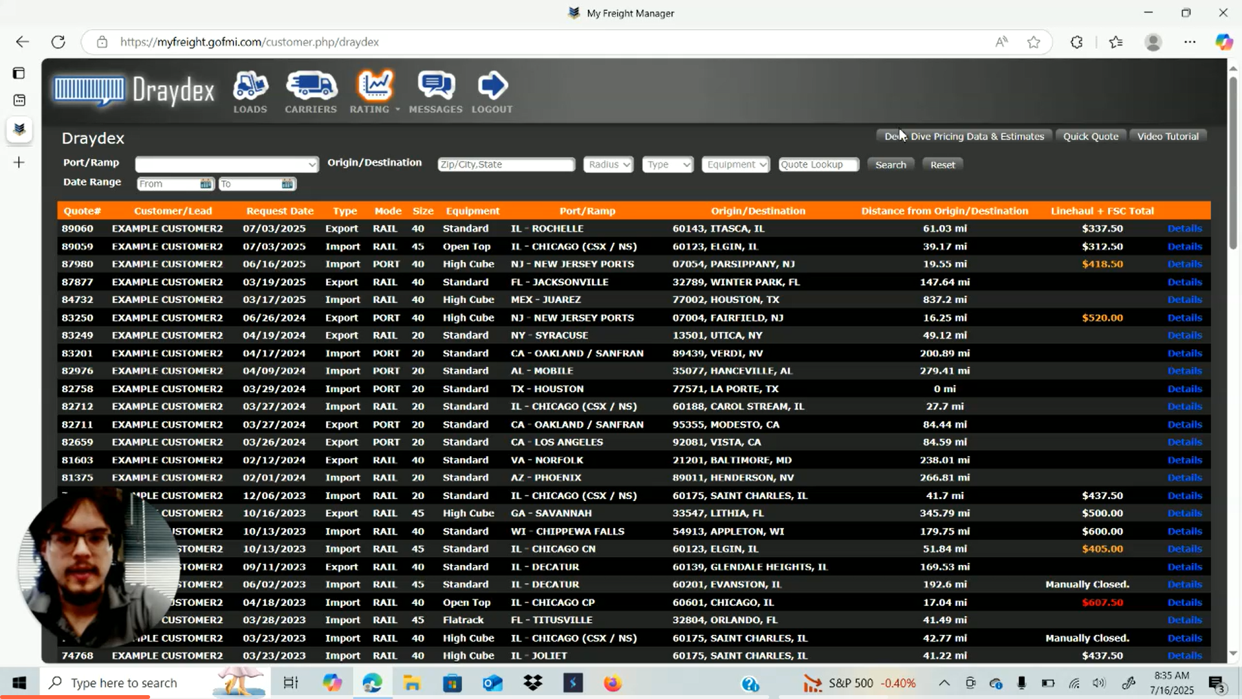1242x699 pixels.
Task: Expand the Radius dropdown
Action: pyautogui.click(x=608, y=164)
